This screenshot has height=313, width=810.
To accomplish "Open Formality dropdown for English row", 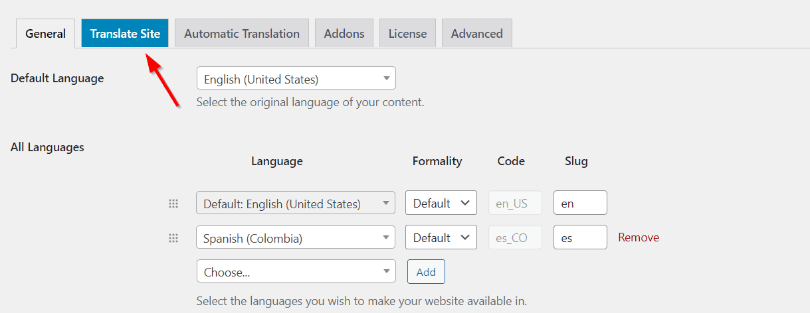I will [441, 203].
